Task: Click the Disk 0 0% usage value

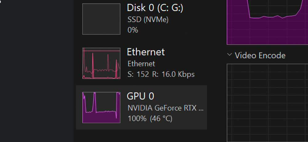Action: (x=133, y=30)
